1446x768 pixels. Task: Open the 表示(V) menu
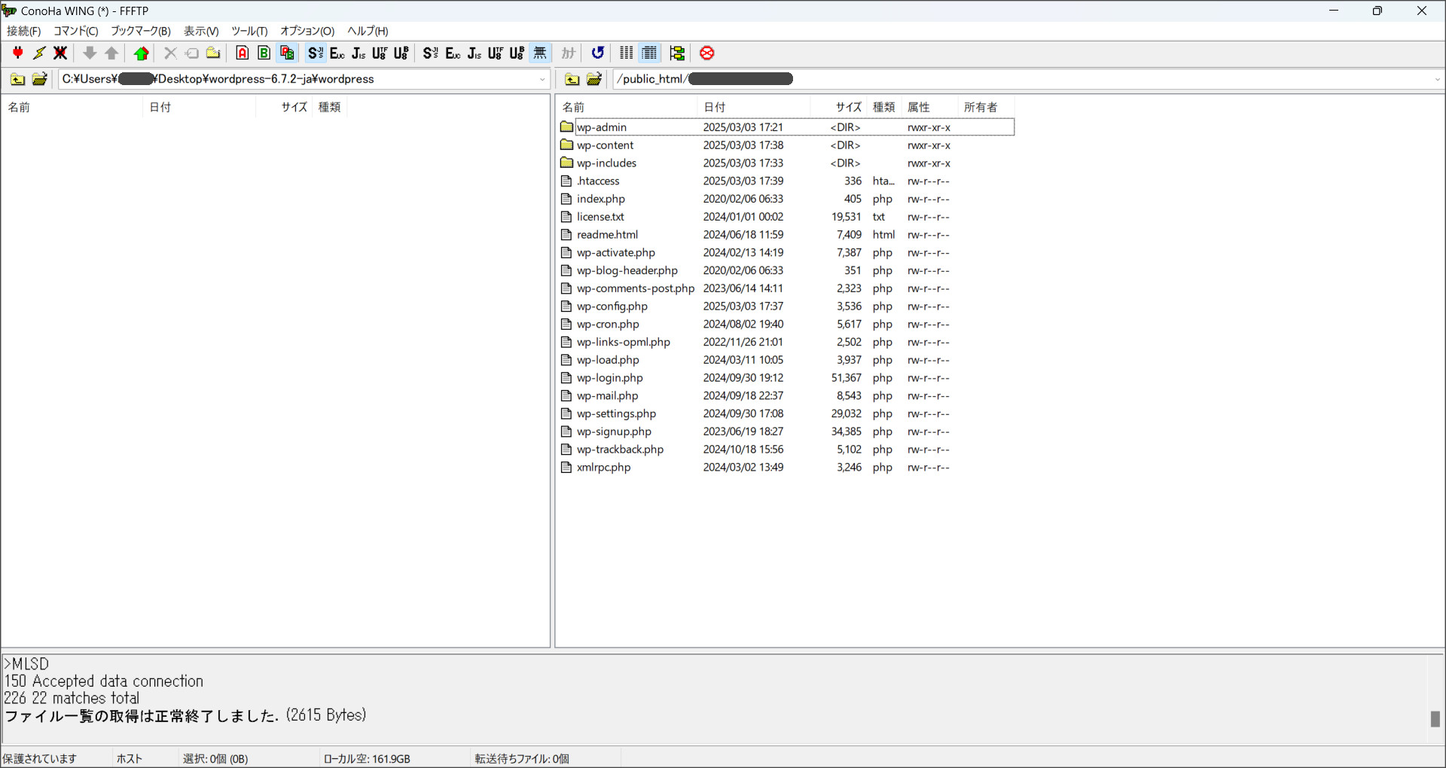[201, 31]
